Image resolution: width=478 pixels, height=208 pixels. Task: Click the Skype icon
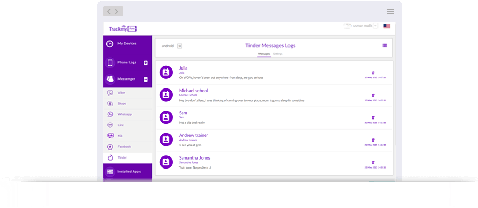(111, 104)
